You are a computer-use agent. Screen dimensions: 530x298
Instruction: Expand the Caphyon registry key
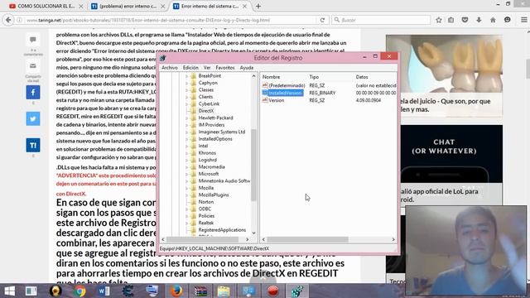click(186, 83)
